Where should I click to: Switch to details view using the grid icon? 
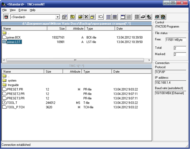click(x=115, y=17)
